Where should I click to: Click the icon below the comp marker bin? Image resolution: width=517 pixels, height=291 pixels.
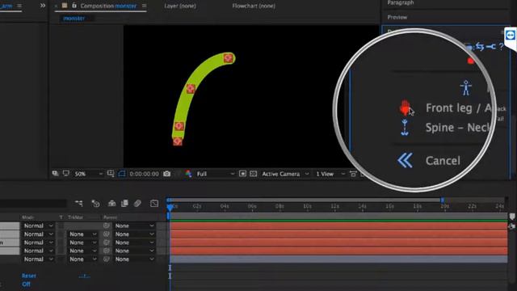tap(511, 226)
